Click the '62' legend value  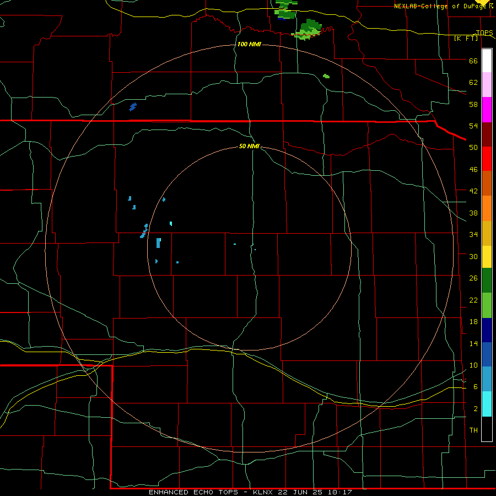coord(473,83)
